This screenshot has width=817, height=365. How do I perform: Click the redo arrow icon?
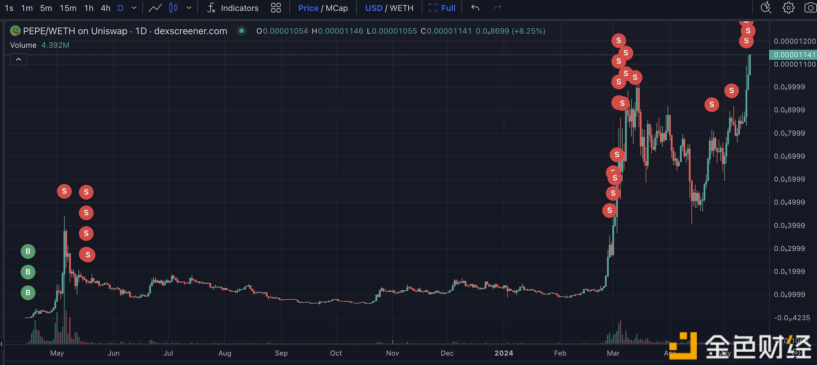tap(498, 8)
